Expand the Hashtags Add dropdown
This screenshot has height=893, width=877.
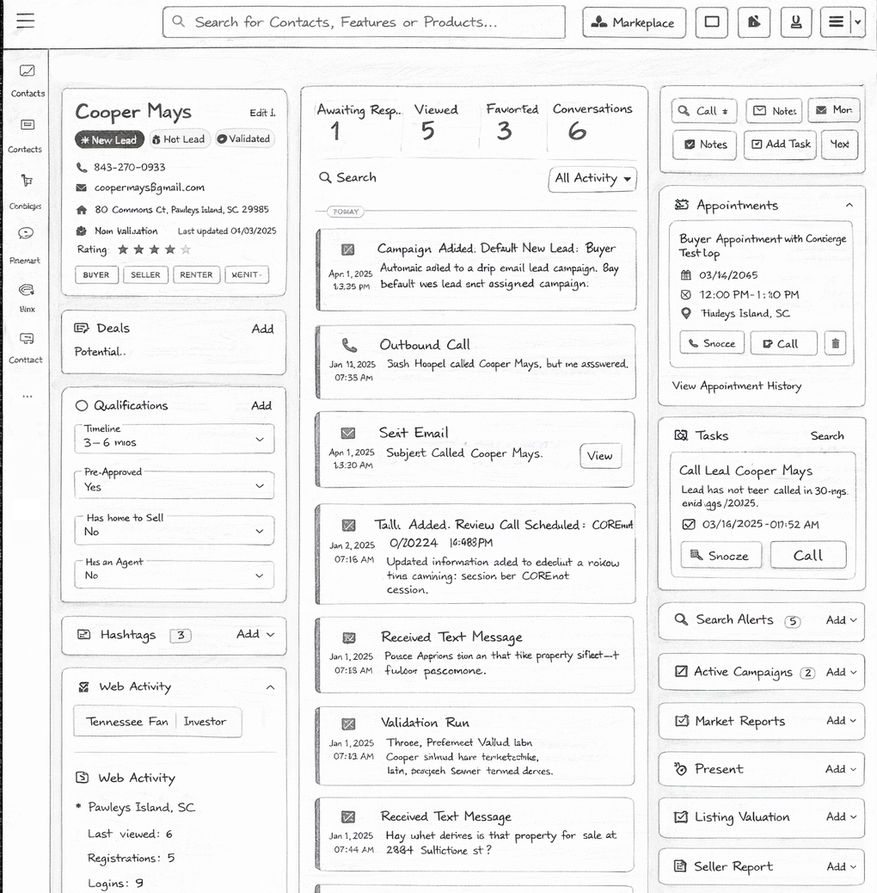pyautogui.click(x=255, y=634)
